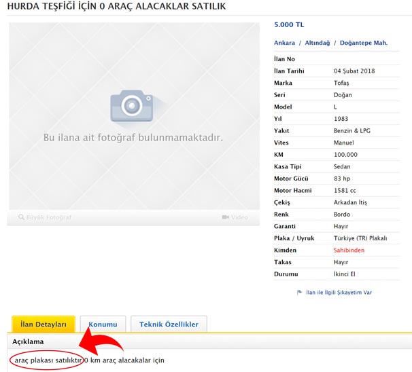Viewport: 412px width, 372px height.
Task: Follow the Ankara location link
Action: point(284,43)
